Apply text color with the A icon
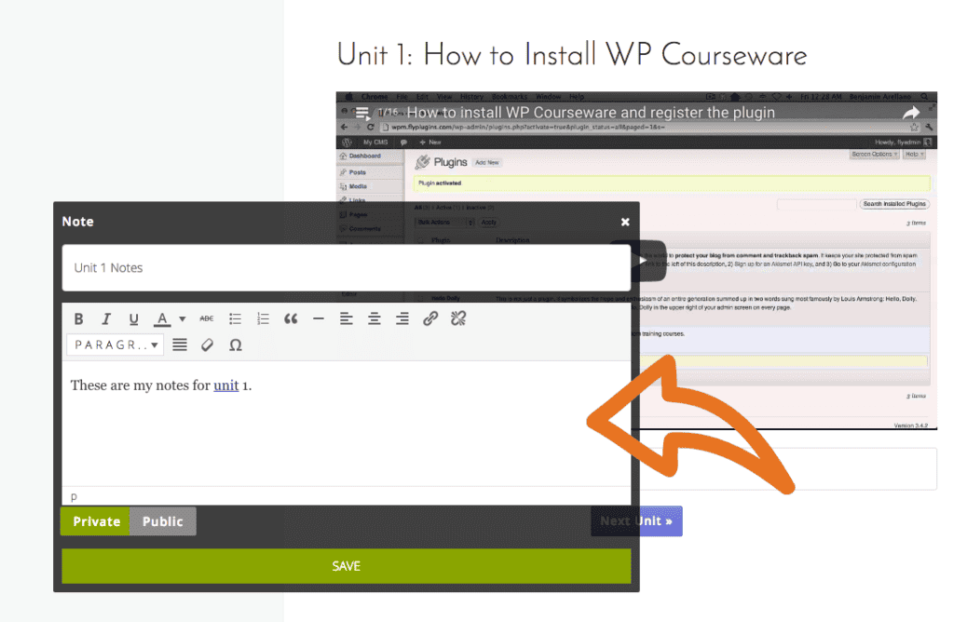Screen dimensions: 954x622 tap(162, 318)
